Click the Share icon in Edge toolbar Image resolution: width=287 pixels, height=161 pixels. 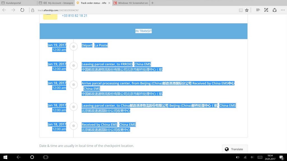275,10
